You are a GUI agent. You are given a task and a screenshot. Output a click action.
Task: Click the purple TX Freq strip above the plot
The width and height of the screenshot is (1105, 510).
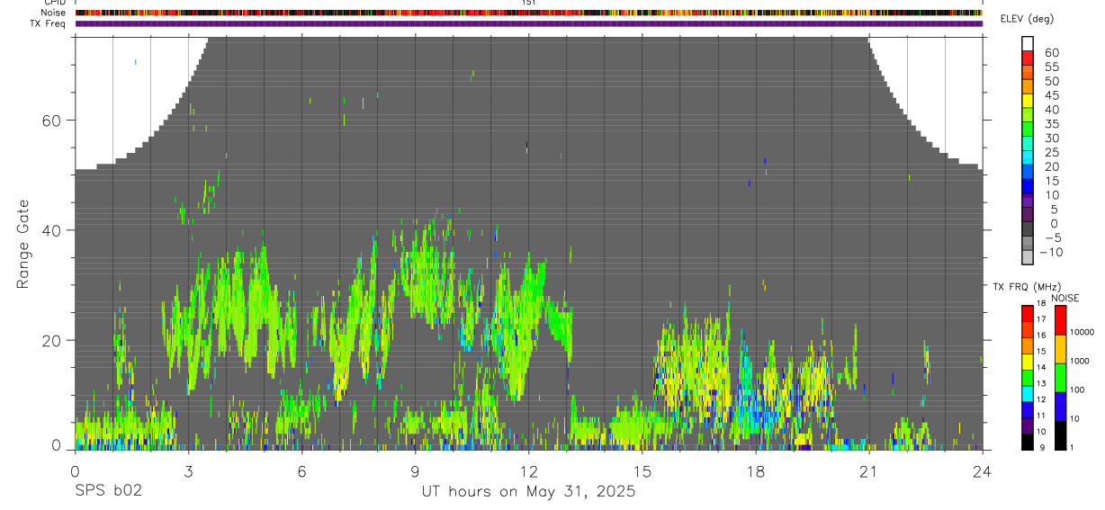click(529, 23)
